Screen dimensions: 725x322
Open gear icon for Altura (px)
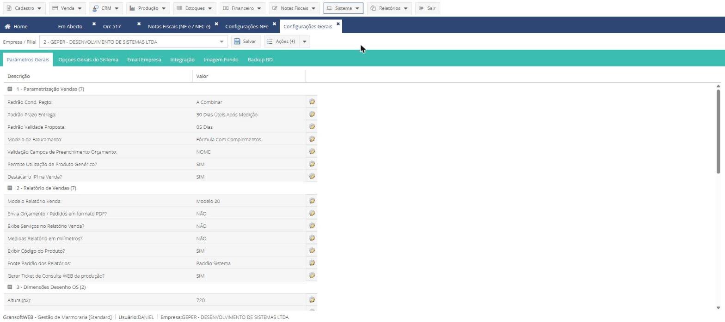(312, 300)
